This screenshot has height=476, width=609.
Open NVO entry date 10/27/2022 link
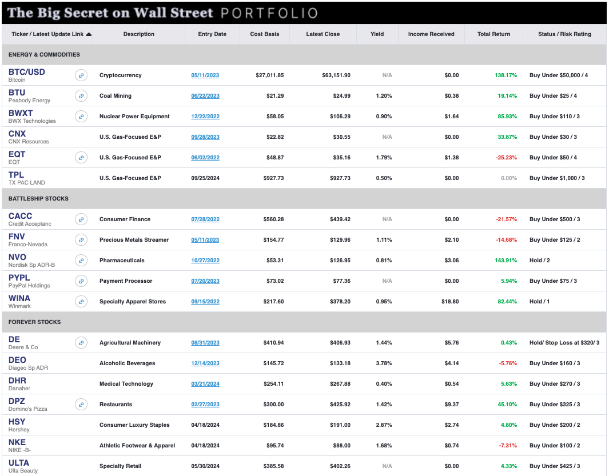pyautogui.click(x=205, y=261)
